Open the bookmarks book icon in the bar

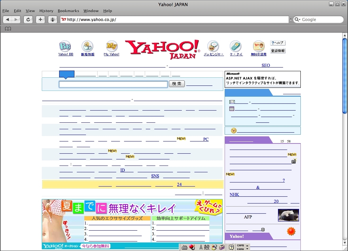point(8,29)
